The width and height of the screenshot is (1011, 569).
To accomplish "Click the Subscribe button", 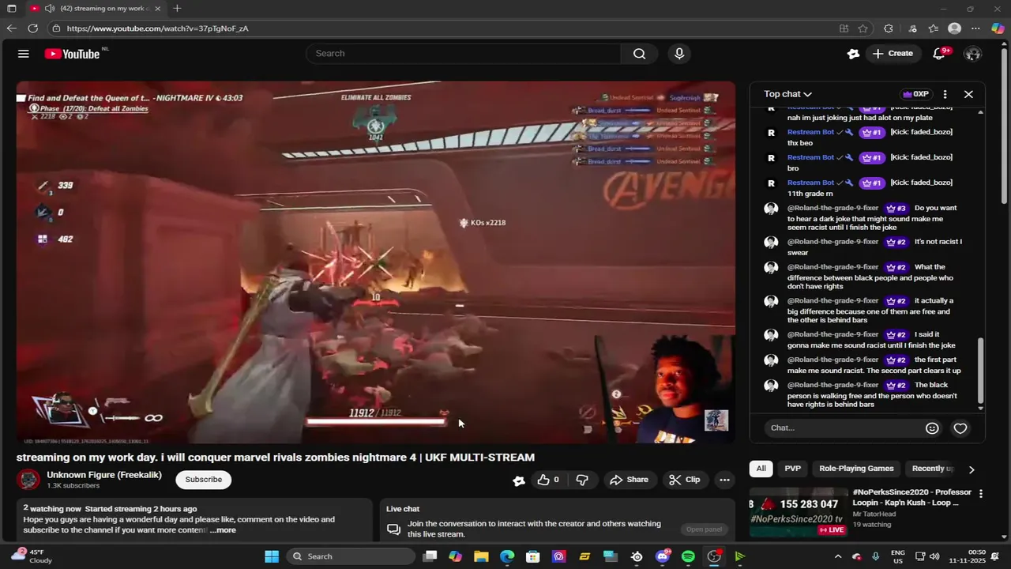I will click(x=204, y=480).
